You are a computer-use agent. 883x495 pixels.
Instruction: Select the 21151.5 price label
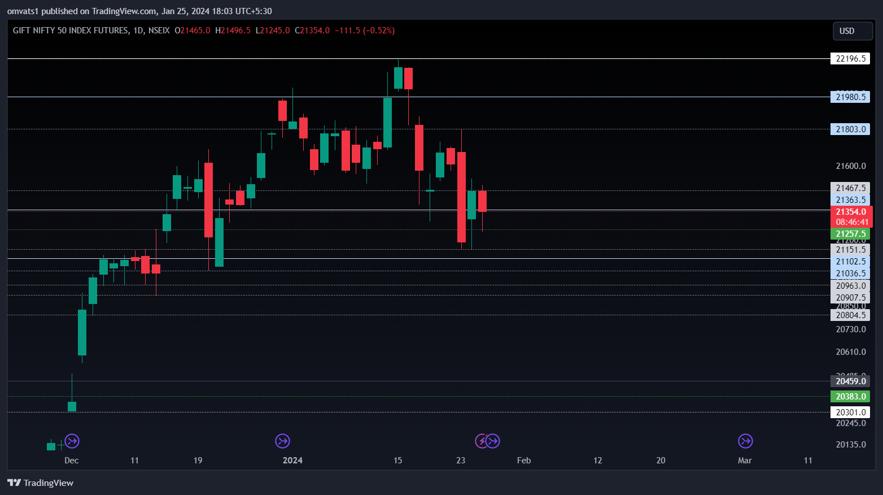850,250
